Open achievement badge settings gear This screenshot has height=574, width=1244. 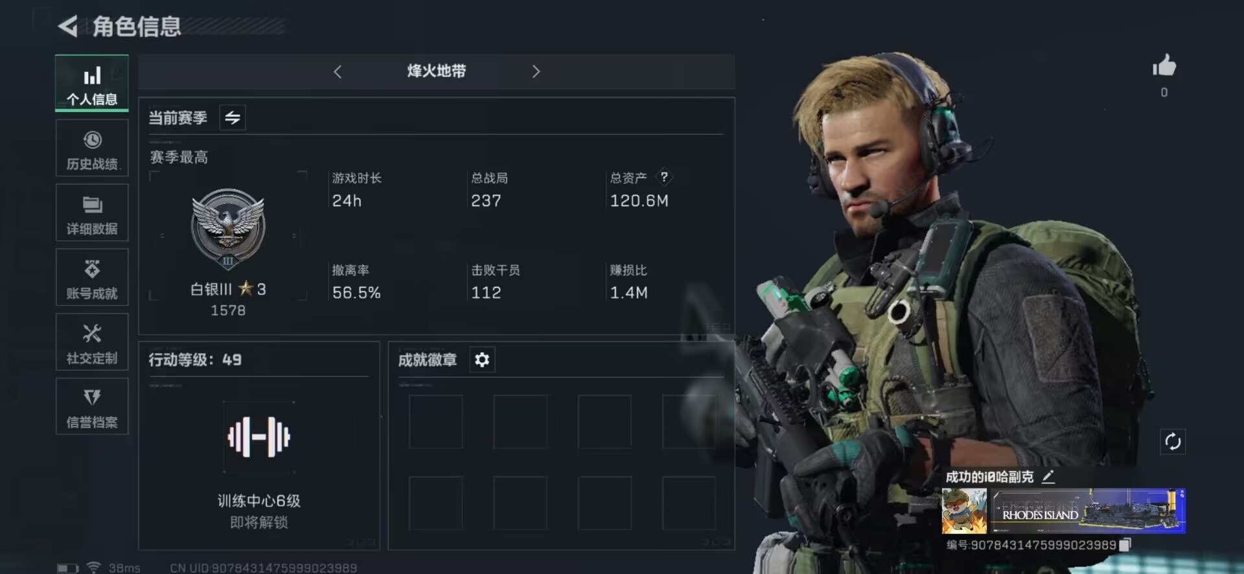pyautogui.click(x=482, y=360)
